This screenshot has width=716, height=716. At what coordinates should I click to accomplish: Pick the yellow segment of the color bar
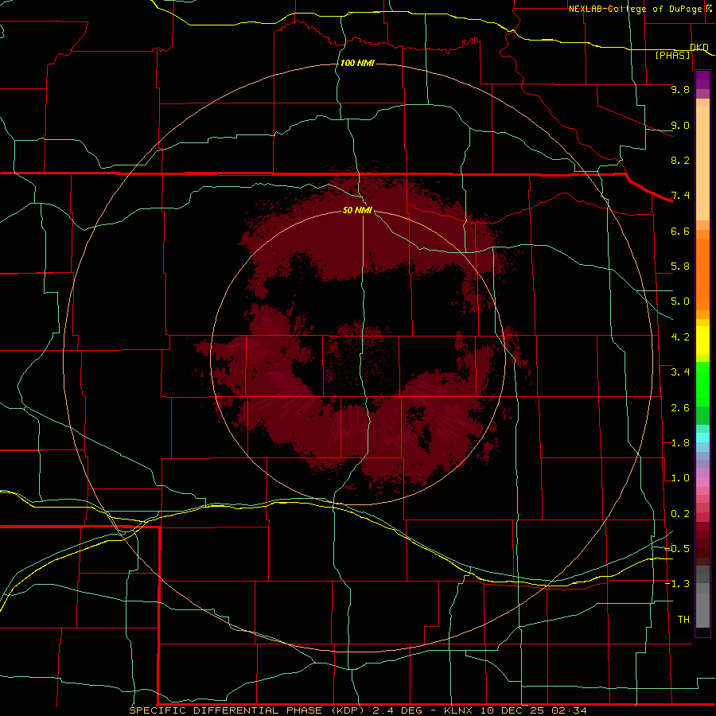pos(702,340)
